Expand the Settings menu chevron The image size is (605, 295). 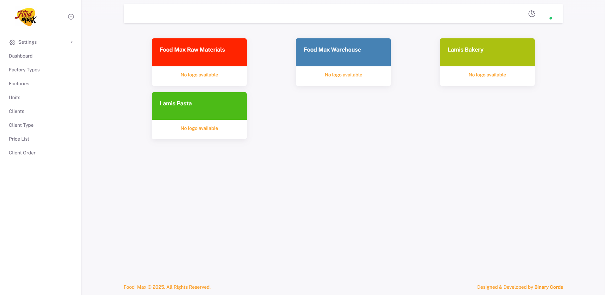click(72, 42)
